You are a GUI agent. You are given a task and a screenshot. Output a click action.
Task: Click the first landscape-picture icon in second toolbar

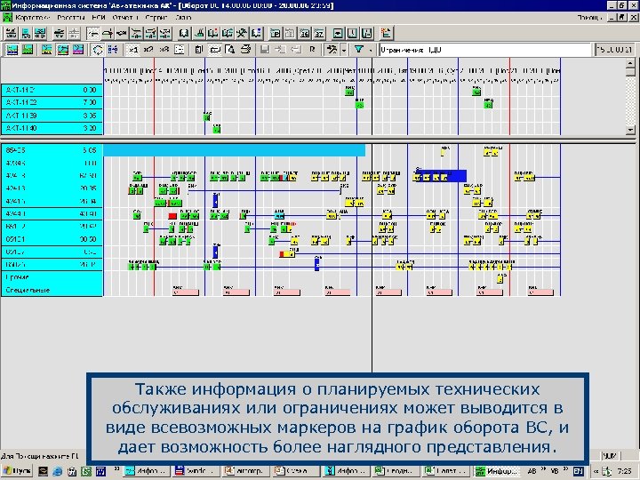click(12, 50)
